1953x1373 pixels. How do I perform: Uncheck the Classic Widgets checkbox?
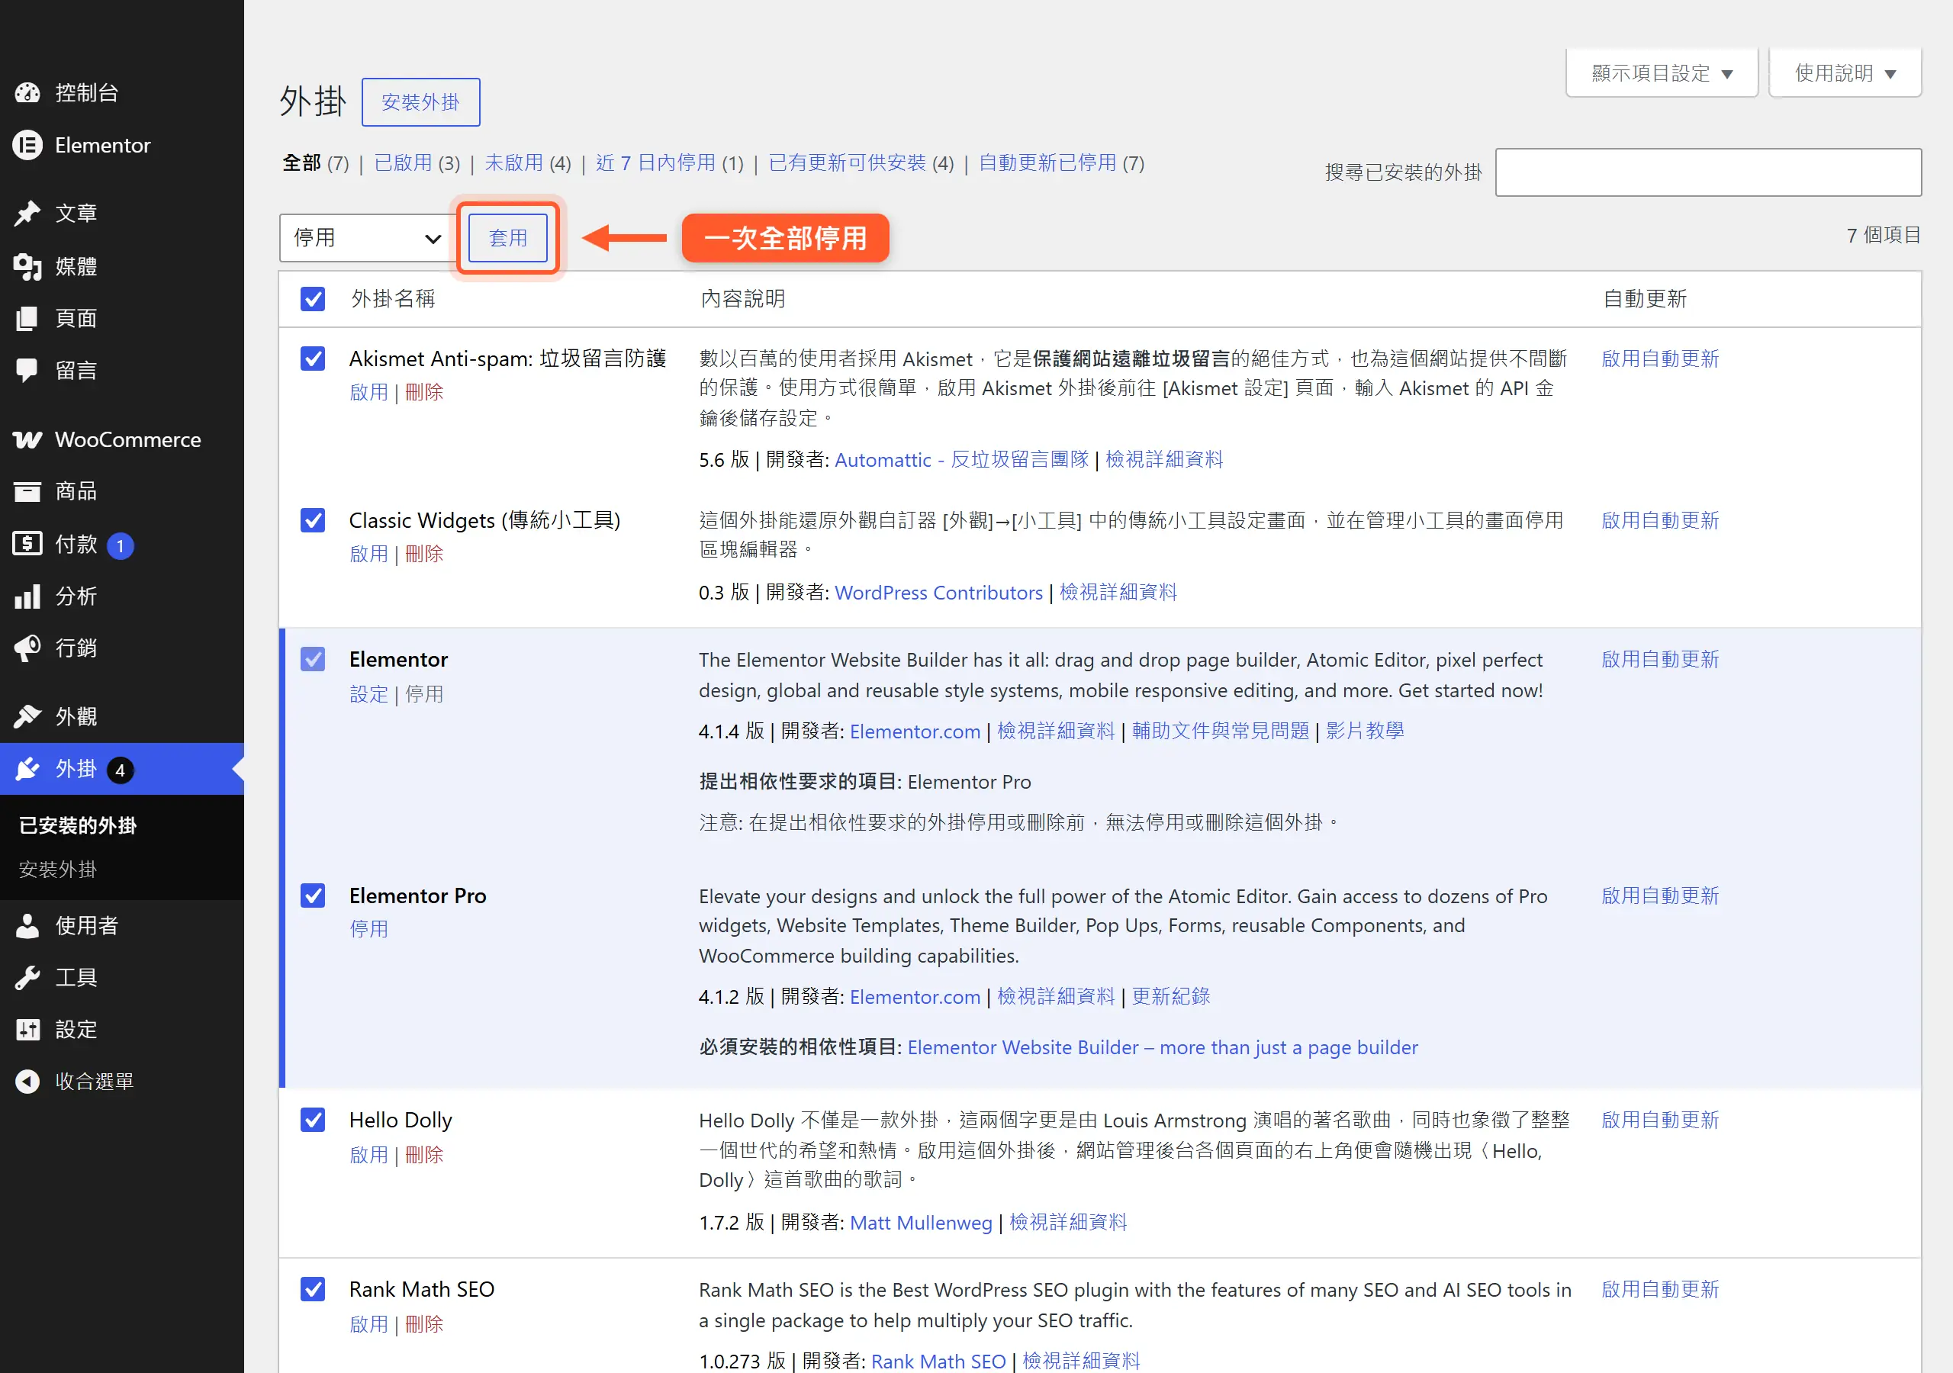pos(313,519)
